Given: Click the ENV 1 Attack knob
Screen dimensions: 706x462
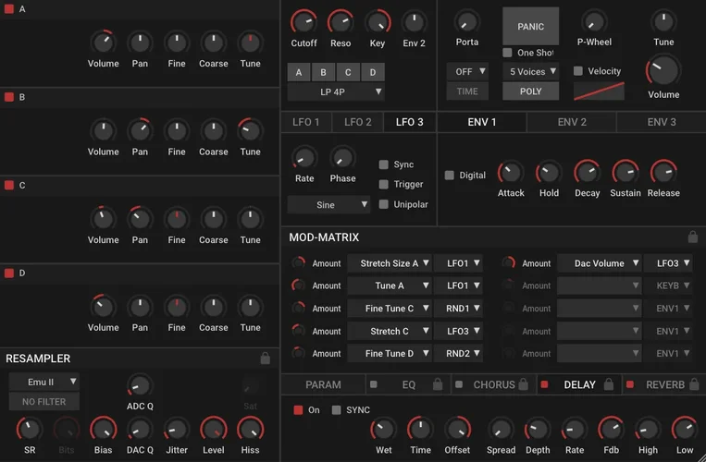Looking at the screenshot, I should 511,173.
